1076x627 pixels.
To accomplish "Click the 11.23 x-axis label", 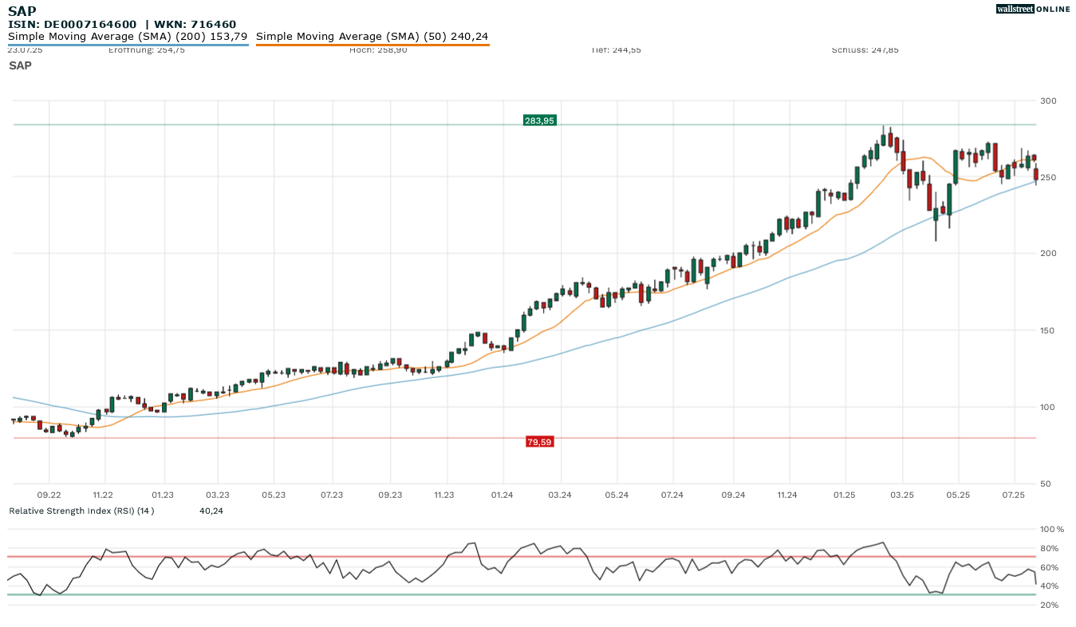I will pos(443,495).
